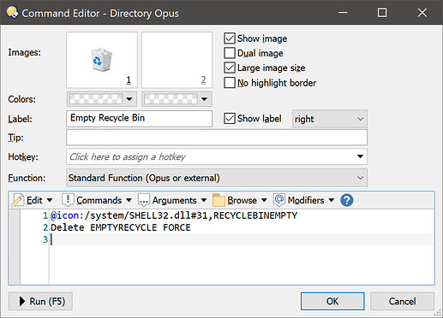The image size is (443, 318).
Task: Click the Cancel button
Action: point(402,301)
